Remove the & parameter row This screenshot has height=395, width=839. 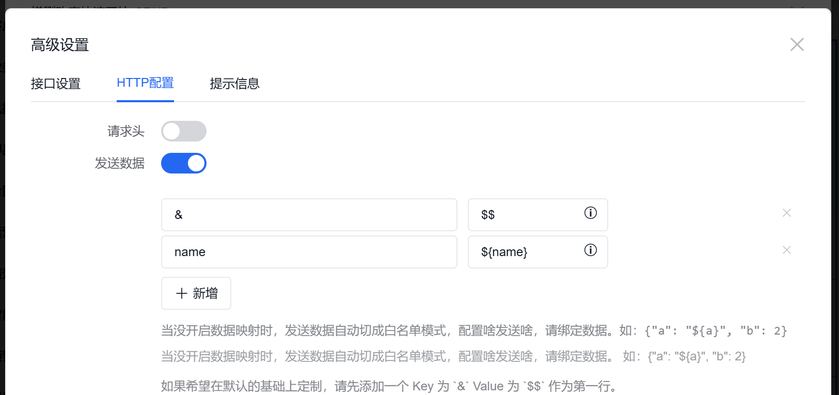(x=786, y=213)
